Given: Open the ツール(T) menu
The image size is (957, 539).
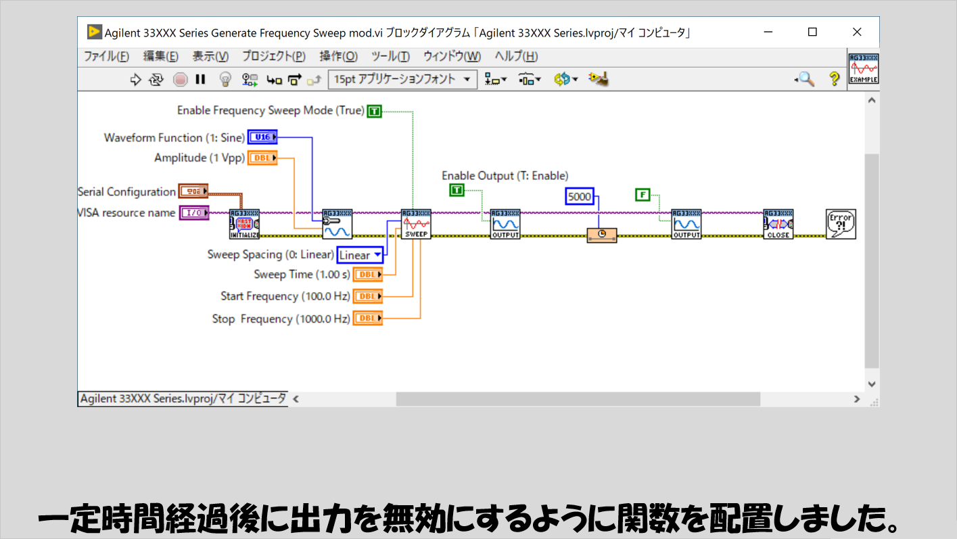Looking at the screenshot, I should (x=390, y=56).
